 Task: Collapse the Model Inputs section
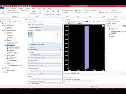29,50
